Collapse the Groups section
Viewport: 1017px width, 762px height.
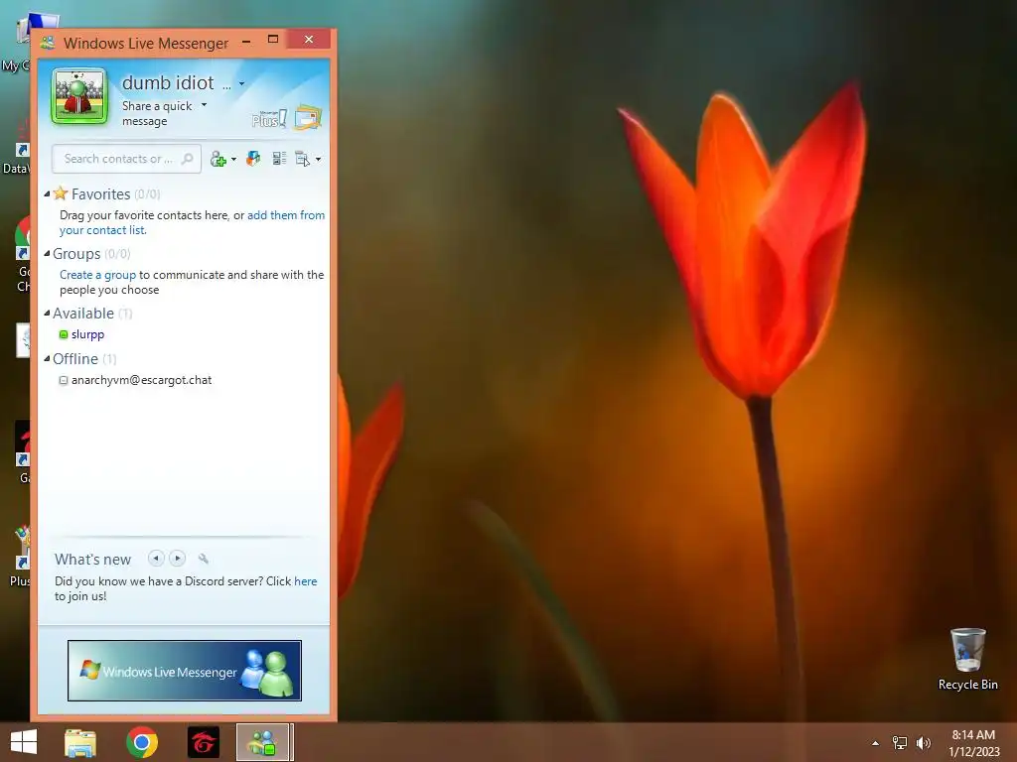[x=47, y=253]
